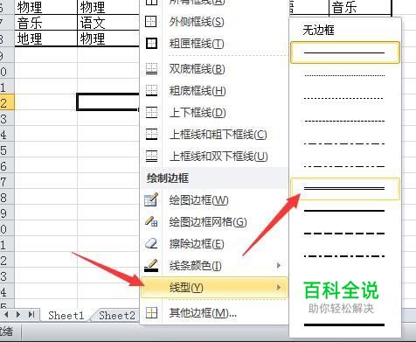Choose 粗匣框线(T) from border menu
The width and height of the screenshot is (416, 342).
[213, 44]
